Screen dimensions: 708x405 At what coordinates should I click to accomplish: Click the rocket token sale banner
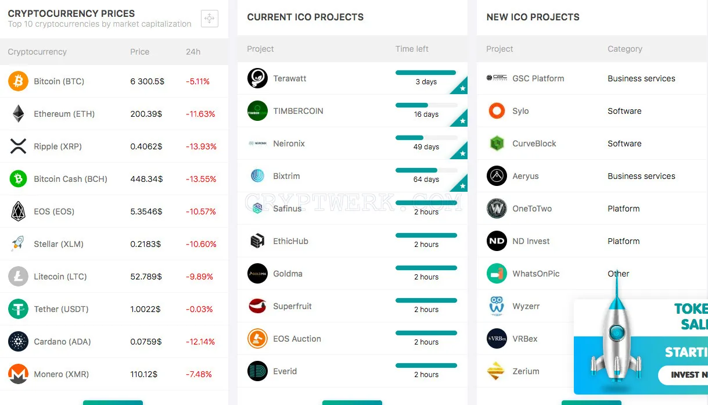pyautogui.click(x=641, y=346)
